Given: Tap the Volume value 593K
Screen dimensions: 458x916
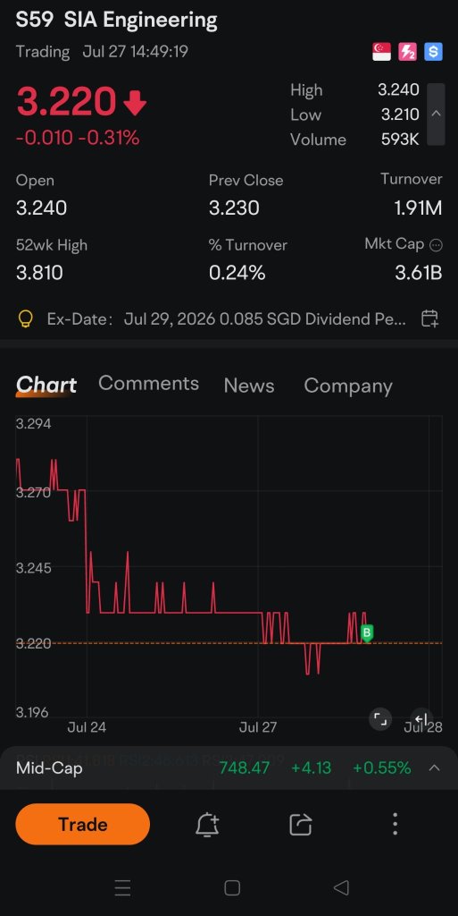Looking at the screenshot, I should [x=400, y=140].
